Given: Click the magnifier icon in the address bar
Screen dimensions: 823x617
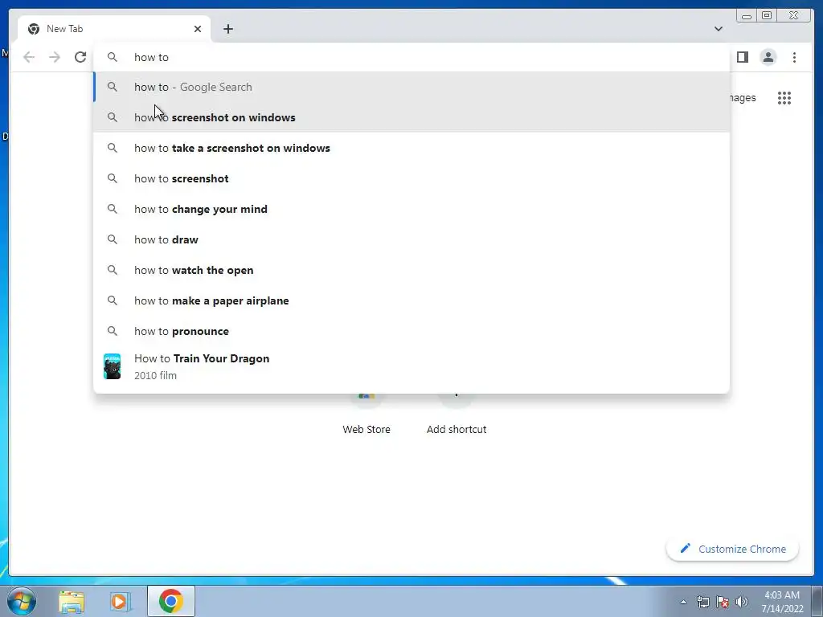Looking at the screenshot, I should (113, 57).
